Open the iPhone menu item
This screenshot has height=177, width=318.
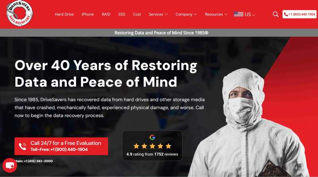point(87,14)
